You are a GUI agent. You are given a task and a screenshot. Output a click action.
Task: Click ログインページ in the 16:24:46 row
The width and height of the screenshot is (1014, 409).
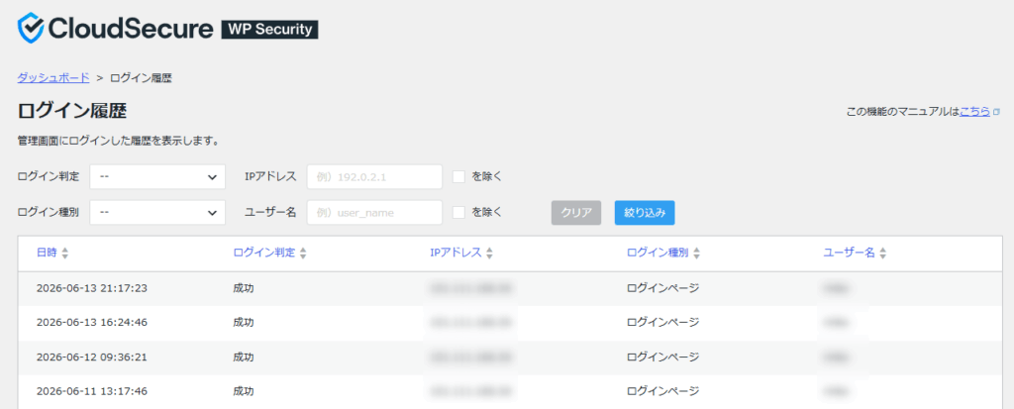point(662,322)
